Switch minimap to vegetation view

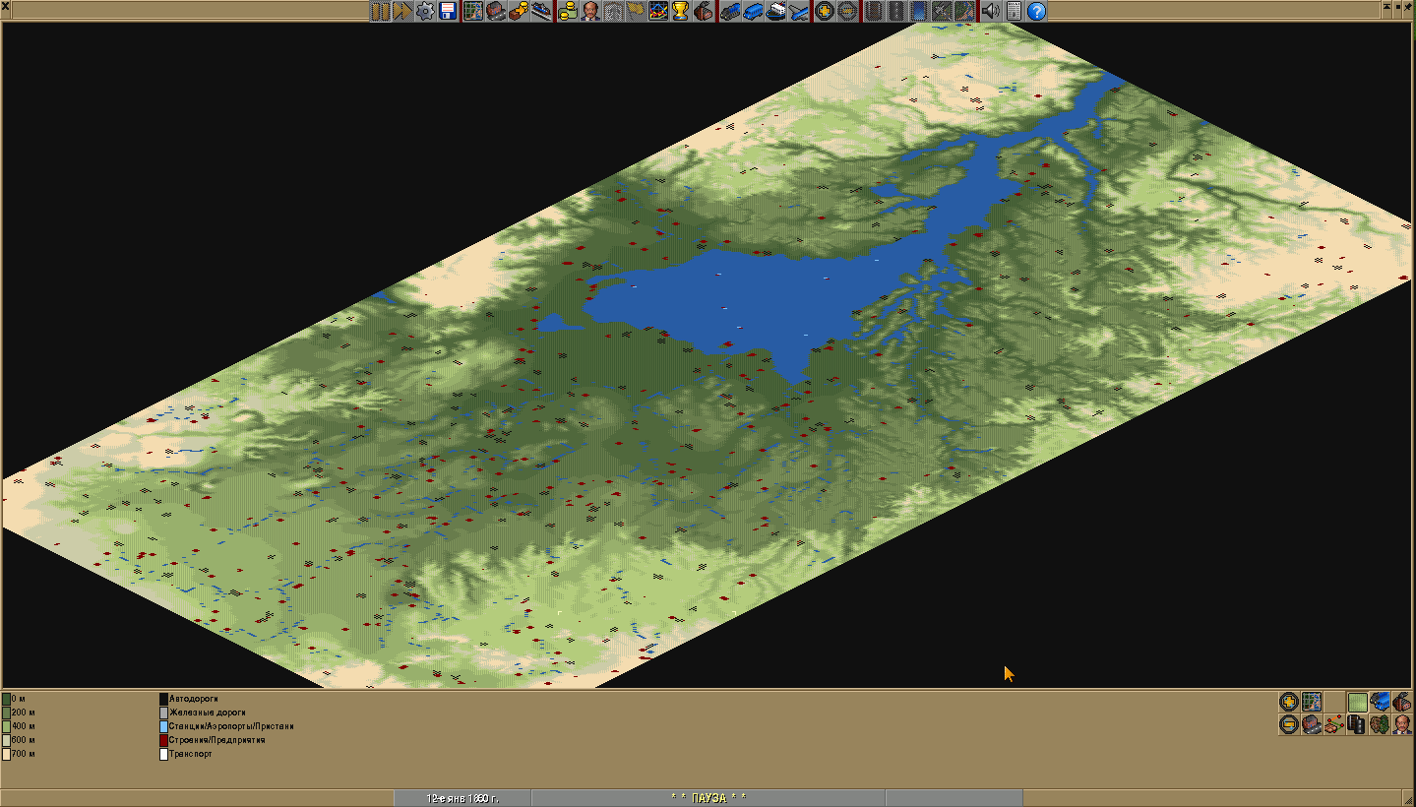[x=1380, y=725]
